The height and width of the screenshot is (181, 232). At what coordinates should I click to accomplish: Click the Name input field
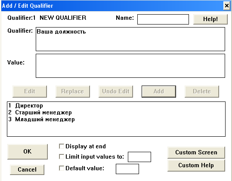tap(163, 19)
